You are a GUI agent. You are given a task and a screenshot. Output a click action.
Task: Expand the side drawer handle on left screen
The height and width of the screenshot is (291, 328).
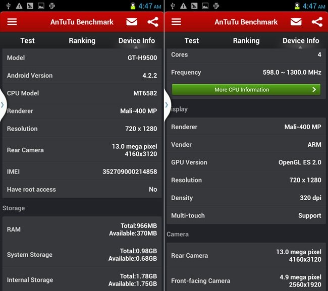coord(3,105)
